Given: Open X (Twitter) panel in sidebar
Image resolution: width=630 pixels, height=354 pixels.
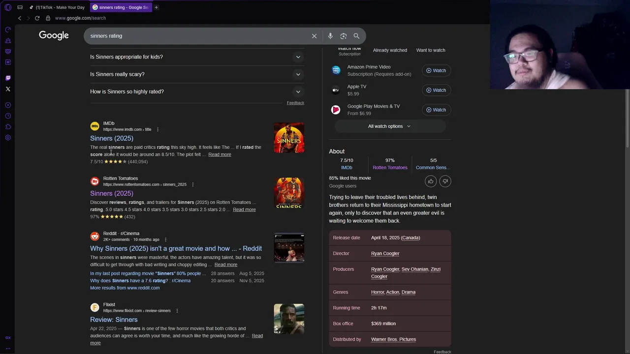Looking at the screenshot, I should [x=8, y=89].
